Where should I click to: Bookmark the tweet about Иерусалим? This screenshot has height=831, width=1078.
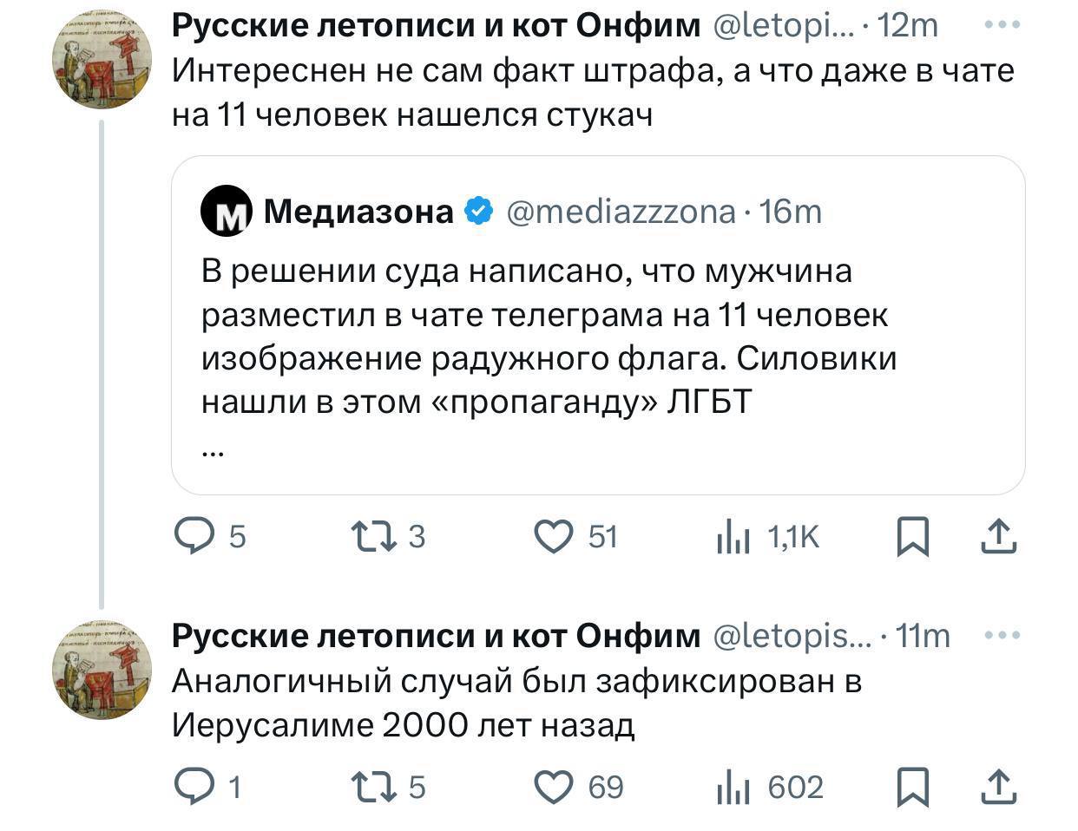(912, 787)
